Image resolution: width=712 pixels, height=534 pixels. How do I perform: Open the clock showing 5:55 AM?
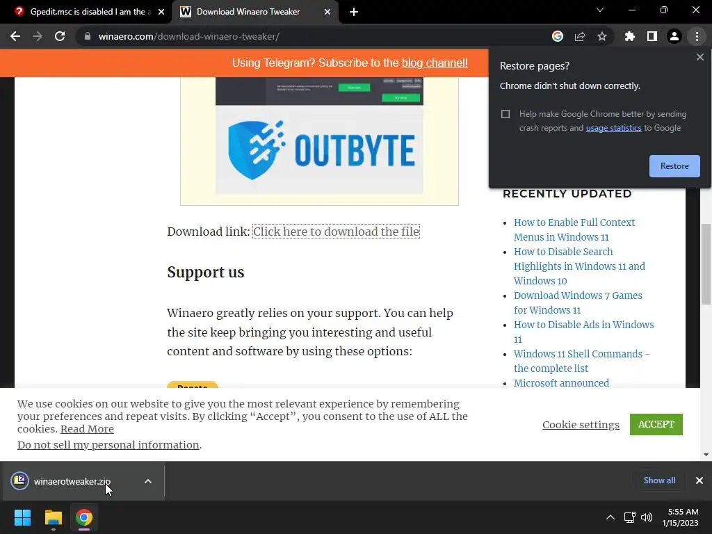click(x=680, y=517)
